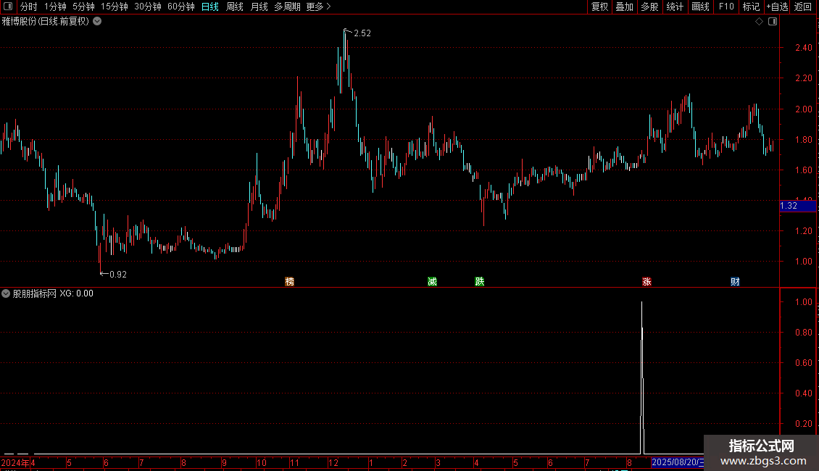Click the 跌 event marker
The width and height of the screenshot is (819, 471).
point(480,281)
